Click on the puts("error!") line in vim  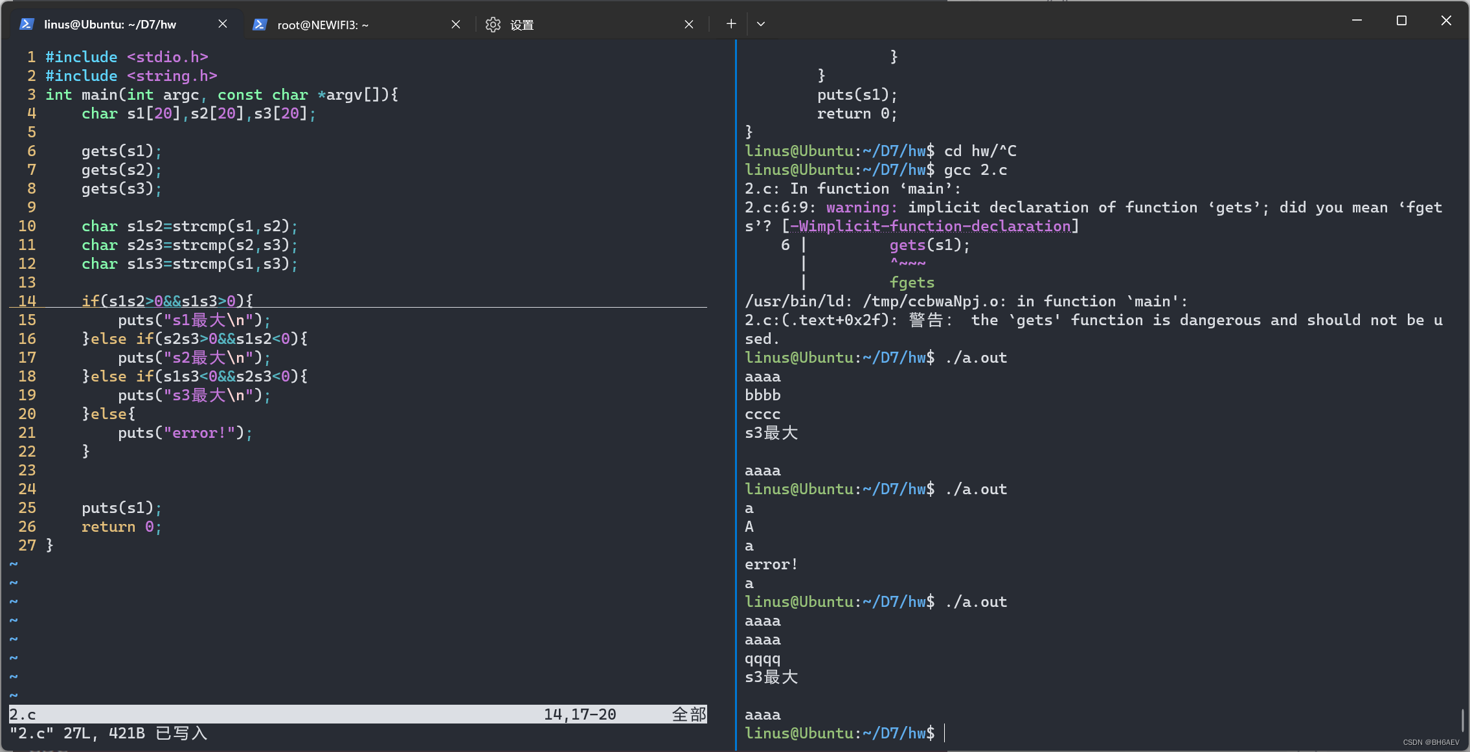point(185,433)
